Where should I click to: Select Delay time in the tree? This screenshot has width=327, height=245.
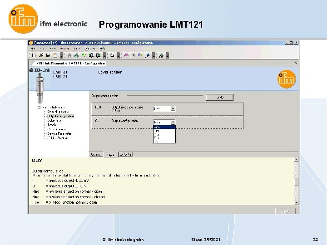point(54,121)
